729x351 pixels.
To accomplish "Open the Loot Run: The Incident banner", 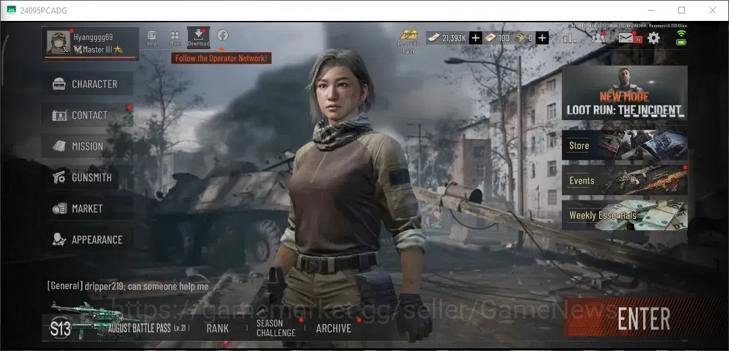I will [x=624, y=93].
